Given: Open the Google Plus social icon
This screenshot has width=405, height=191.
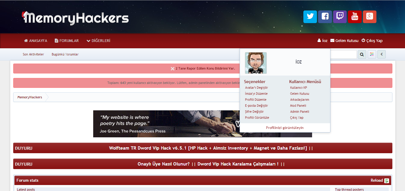Looking at the screenshot, I should click(x=370, y=17).
